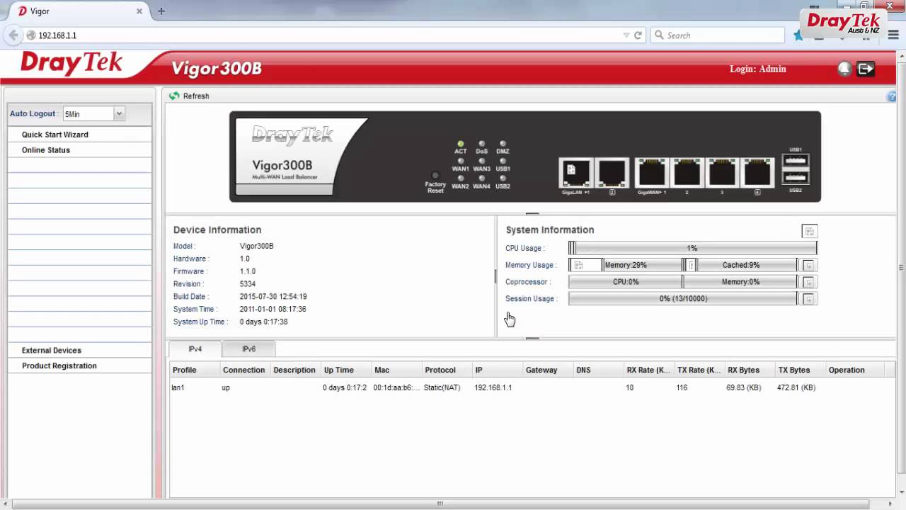This screenshot has width=906, height=510.
Task: Click the 472.81 (KB) TX Bytes cell
Action: (796, 387)
